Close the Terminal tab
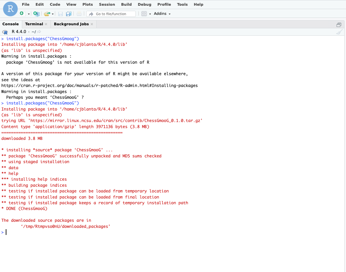The width and height of the screenshot is (346, 272). (x=46, y=24)
